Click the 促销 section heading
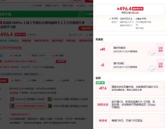The image size is (167, 129). point(98,78)
